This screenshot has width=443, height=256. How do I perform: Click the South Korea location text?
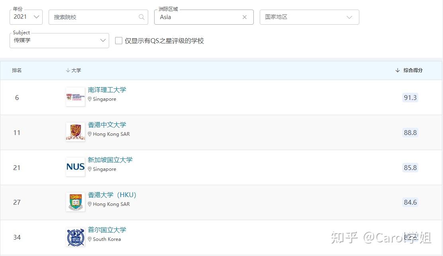coord(107,239)
